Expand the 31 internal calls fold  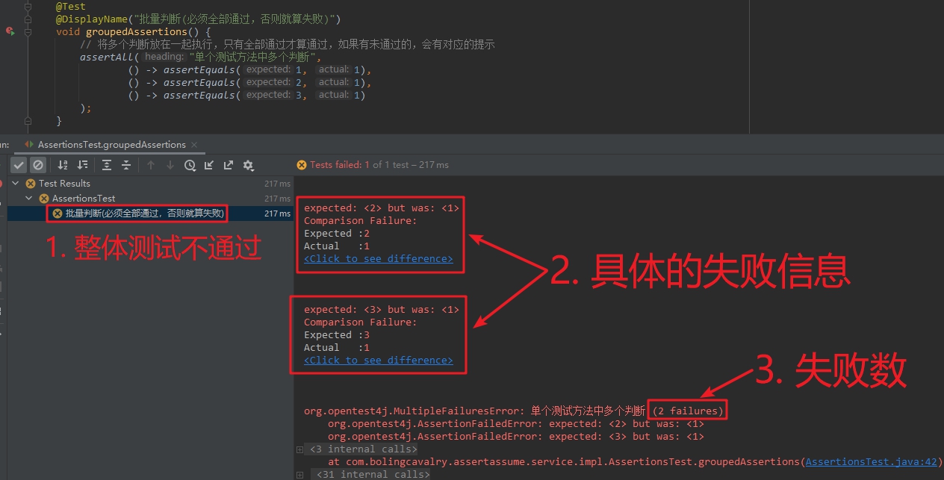point(299,475)
